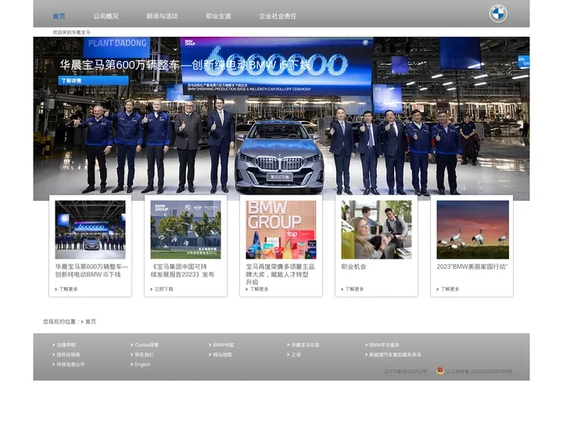This screenshot has width=563, height=422.
Task: Click card title 2023"BMW美丽家园行动"
Action: [x=472, y=266]
